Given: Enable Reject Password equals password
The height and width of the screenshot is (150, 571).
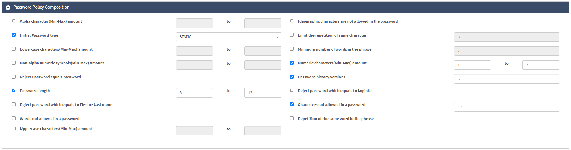Looking at the screenshot, I should (14, 77).
